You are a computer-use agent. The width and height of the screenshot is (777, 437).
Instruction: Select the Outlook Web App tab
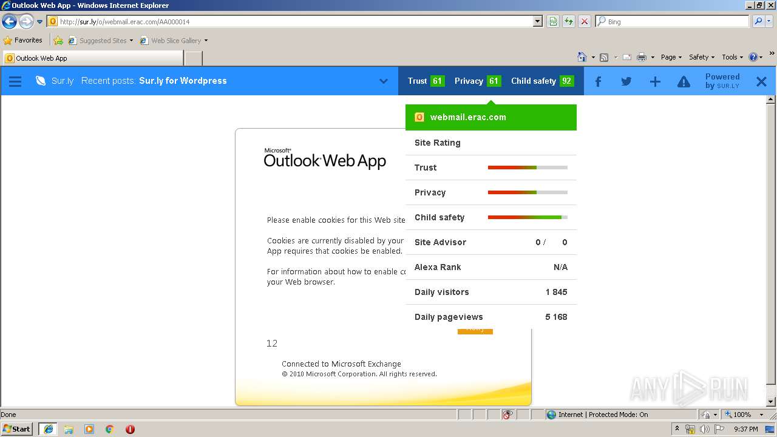point(92,58)
